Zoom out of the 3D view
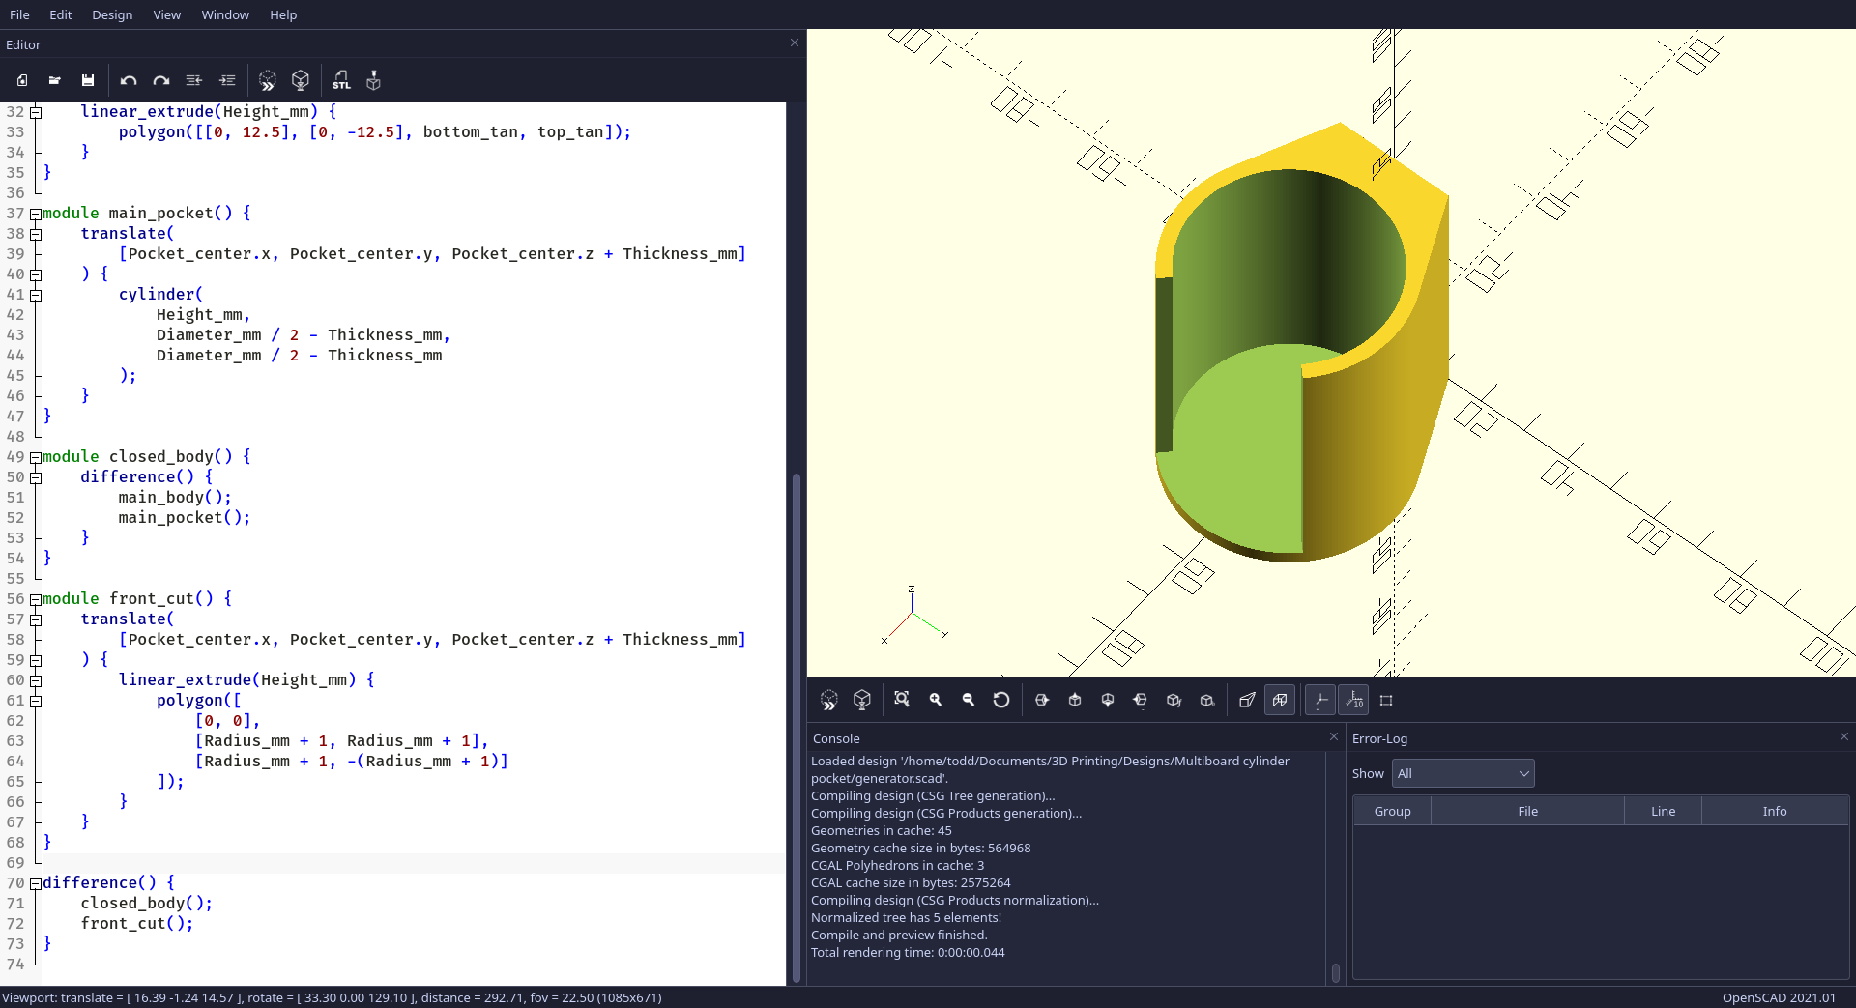The height and width of the screenshot is (1008, 1856). pyautogui.click(x=968, y=700)
